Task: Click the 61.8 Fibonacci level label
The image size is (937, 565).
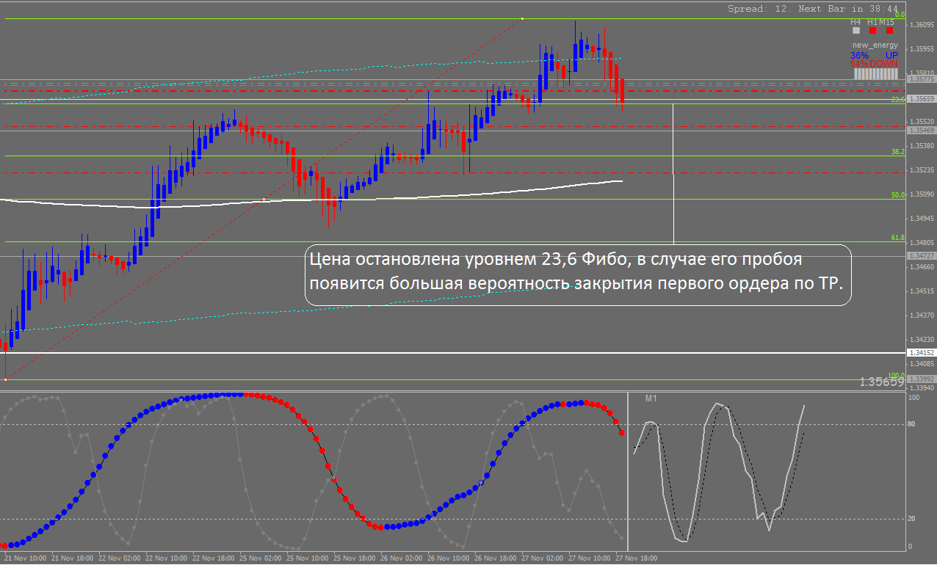Action: click(x=897, y=238)
